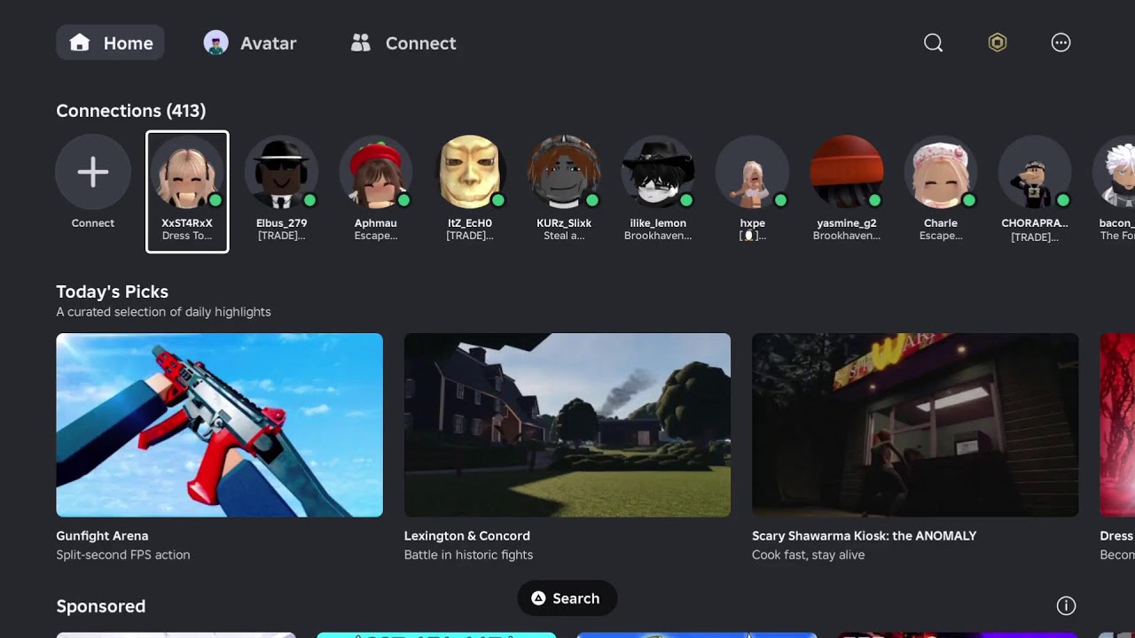Select KURz_Slixk's avatar
The height and width of the screenshot is (638, 1135).
563,172
